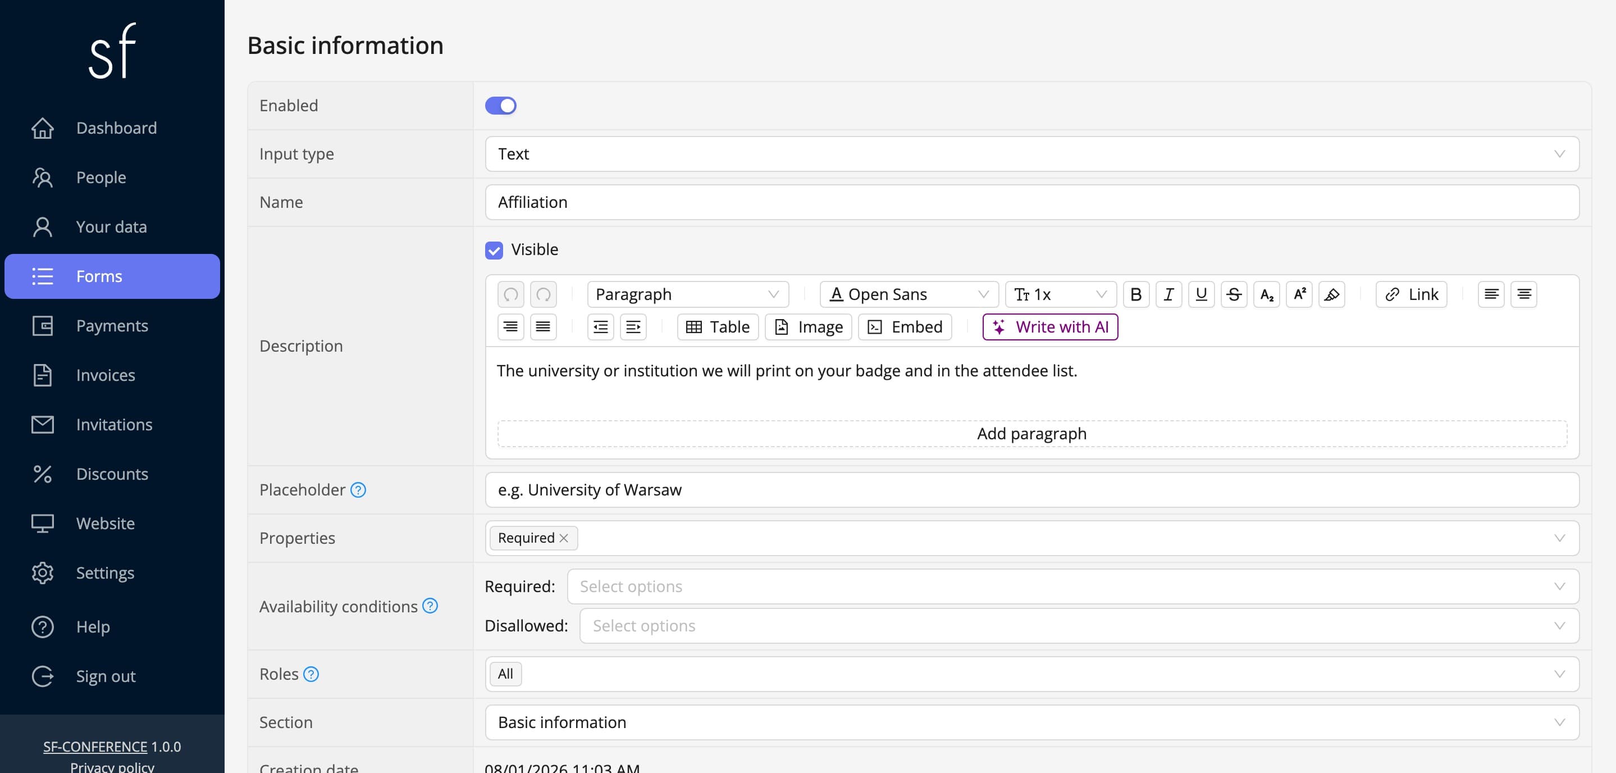Justify the text
The width and height of the screenshot is (1616, 773).
(544, 327)
